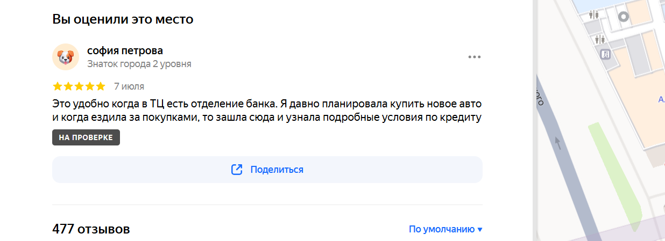
Task: Click the Знаток города 2 уровня label
Action: pos(139,64)
